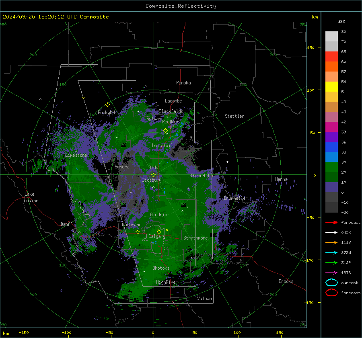Select the light gray 70-80 dBZ swatch
The height and width of the screenshot is (338, 362).
point(331,37)
